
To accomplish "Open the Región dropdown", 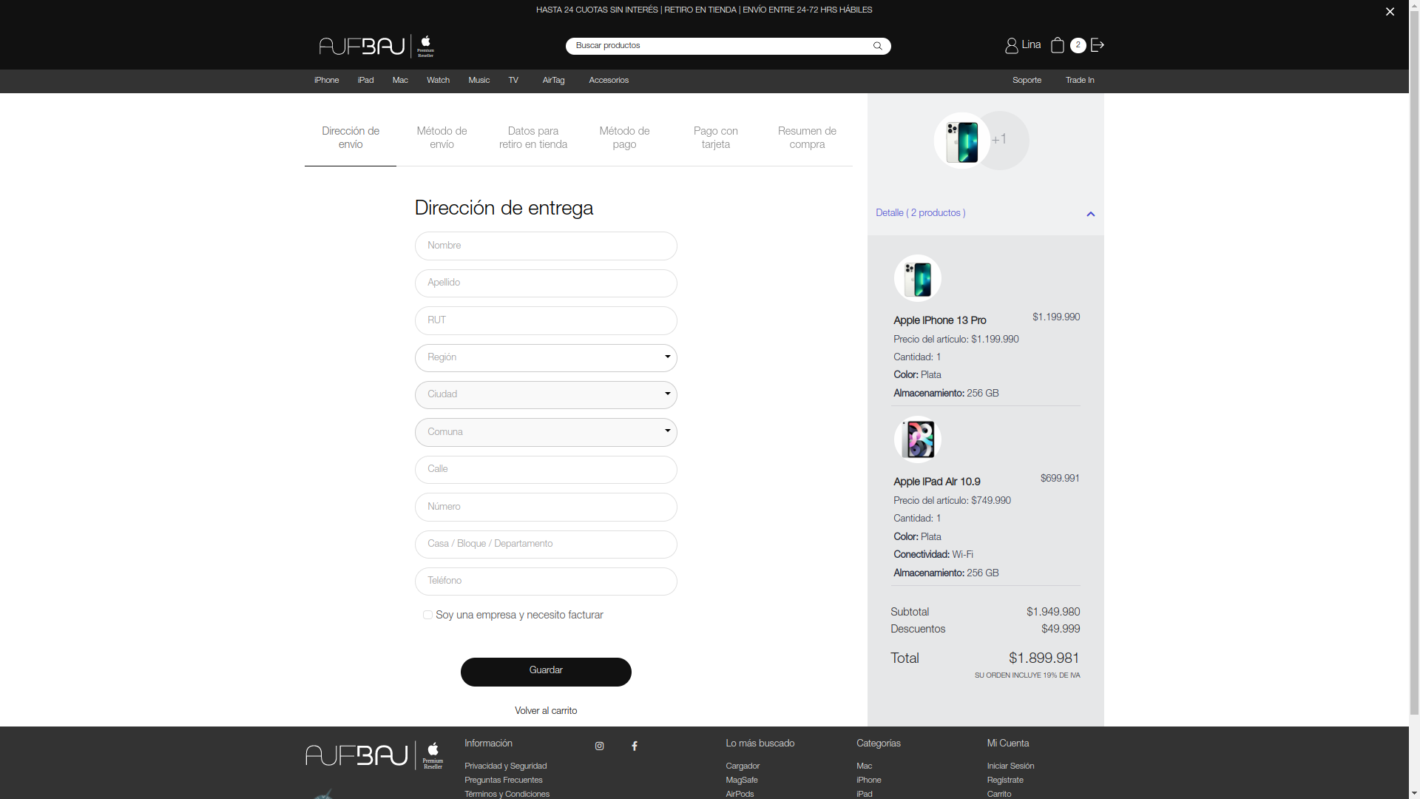I will 546,357.
